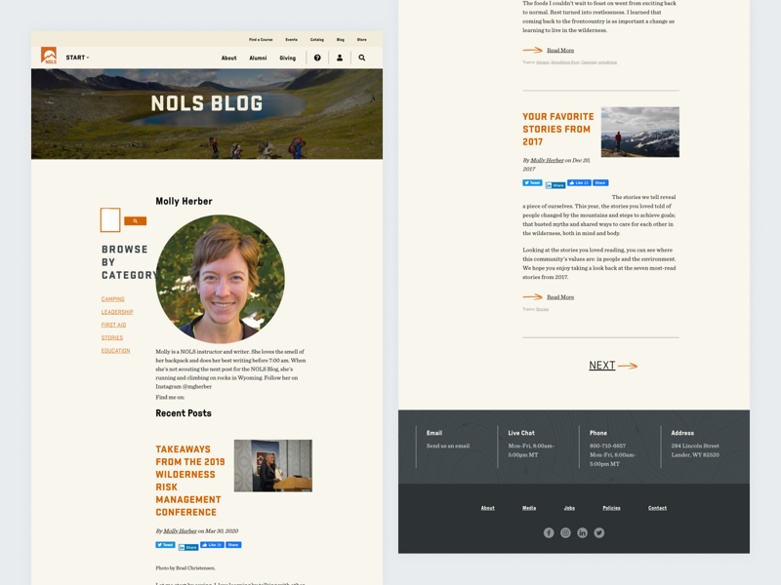Screen dimensions: 781x585
Task: Open the Alumni menu item
Action: click(257, 58)
